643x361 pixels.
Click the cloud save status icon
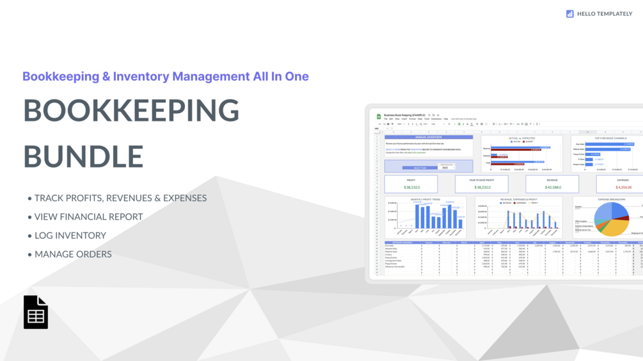(x=438, y=115)
